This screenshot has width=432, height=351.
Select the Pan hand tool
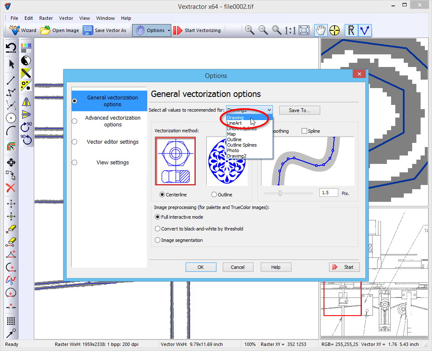(321, 30)
